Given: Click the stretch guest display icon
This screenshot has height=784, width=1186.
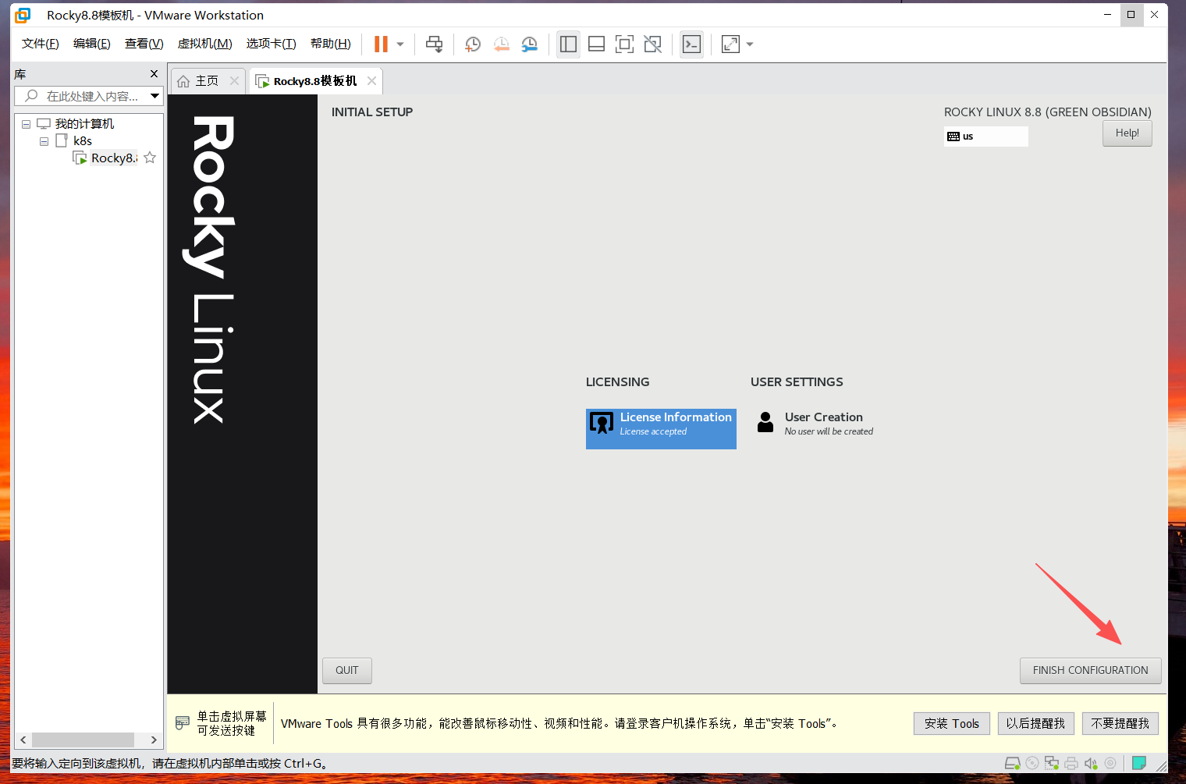Looking at the screenshot, I should pyautogui.click(x=731, y=44).
